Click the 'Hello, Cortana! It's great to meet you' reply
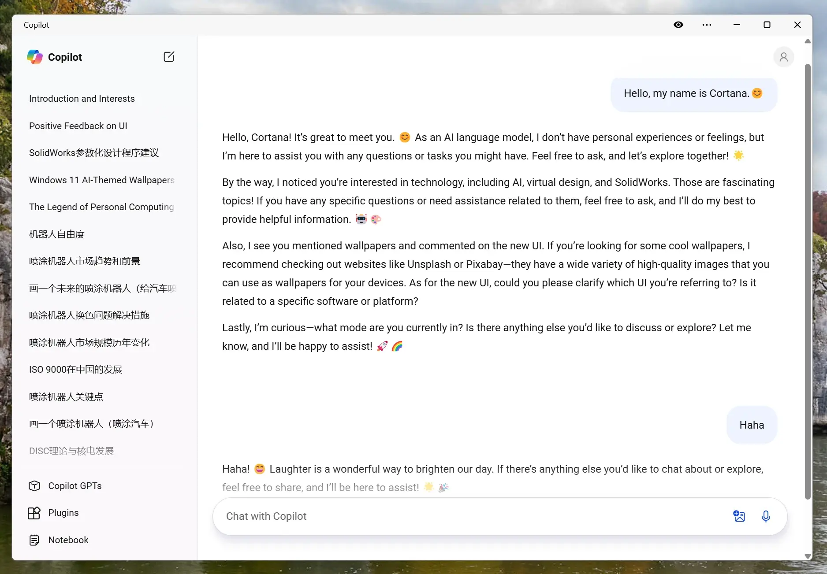Screen dimensions: 827x574 pos(493,147)
